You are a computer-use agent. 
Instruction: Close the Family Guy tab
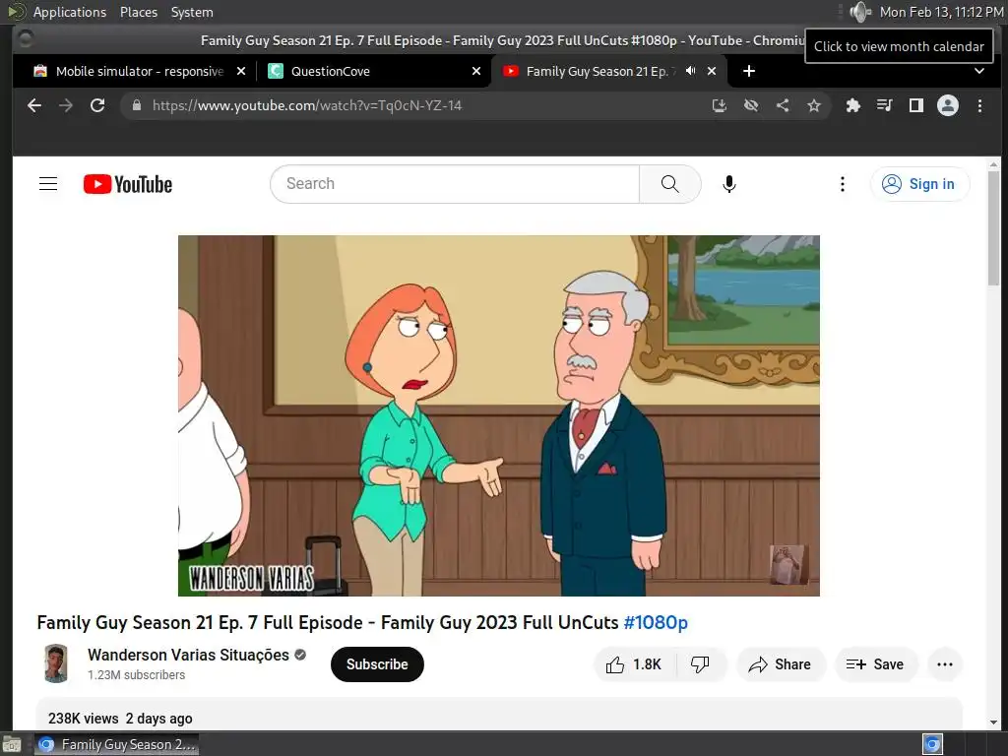(x=712, y=71)
